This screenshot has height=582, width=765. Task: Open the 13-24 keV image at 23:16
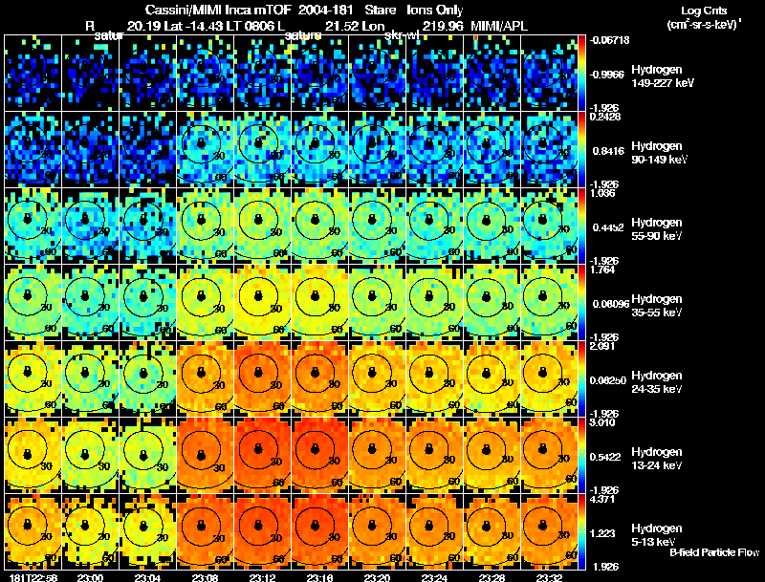[319, 455]
